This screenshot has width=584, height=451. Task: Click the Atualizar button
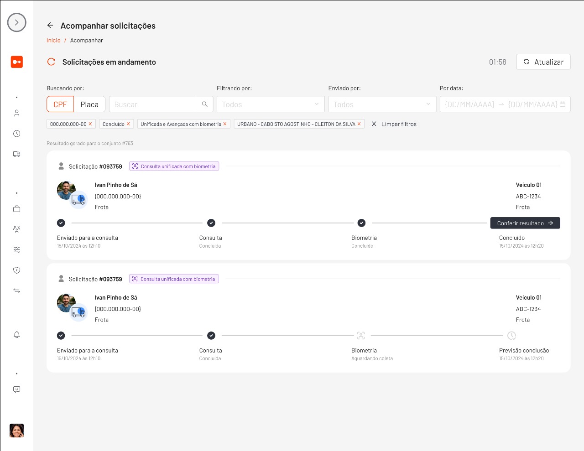click(543, 62)
